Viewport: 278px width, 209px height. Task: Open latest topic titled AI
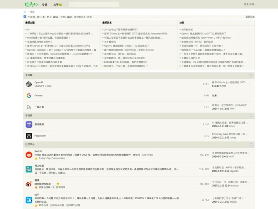(x=28, y=29)
